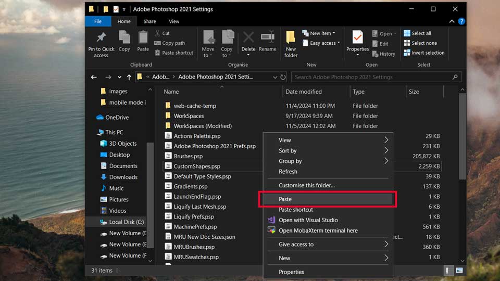500x281 pixels.
Task: Select Local Disk (C:) in sidebar
Action: tap(122, 222)
